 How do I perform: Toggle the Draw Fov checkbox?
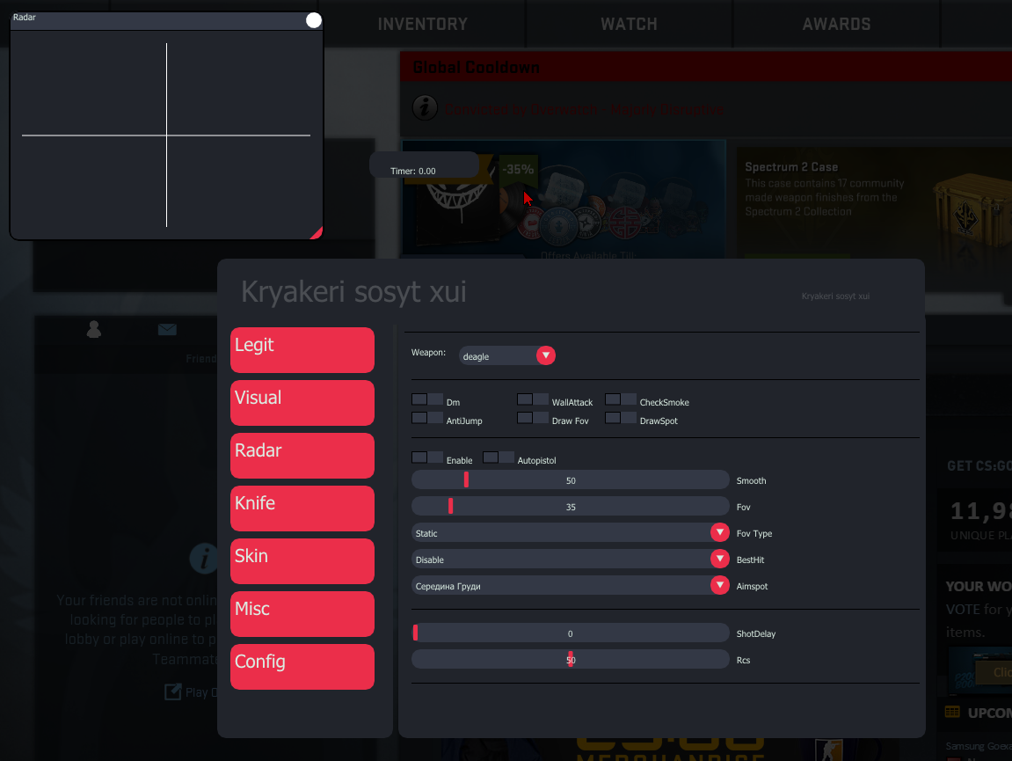pos(533,418)
